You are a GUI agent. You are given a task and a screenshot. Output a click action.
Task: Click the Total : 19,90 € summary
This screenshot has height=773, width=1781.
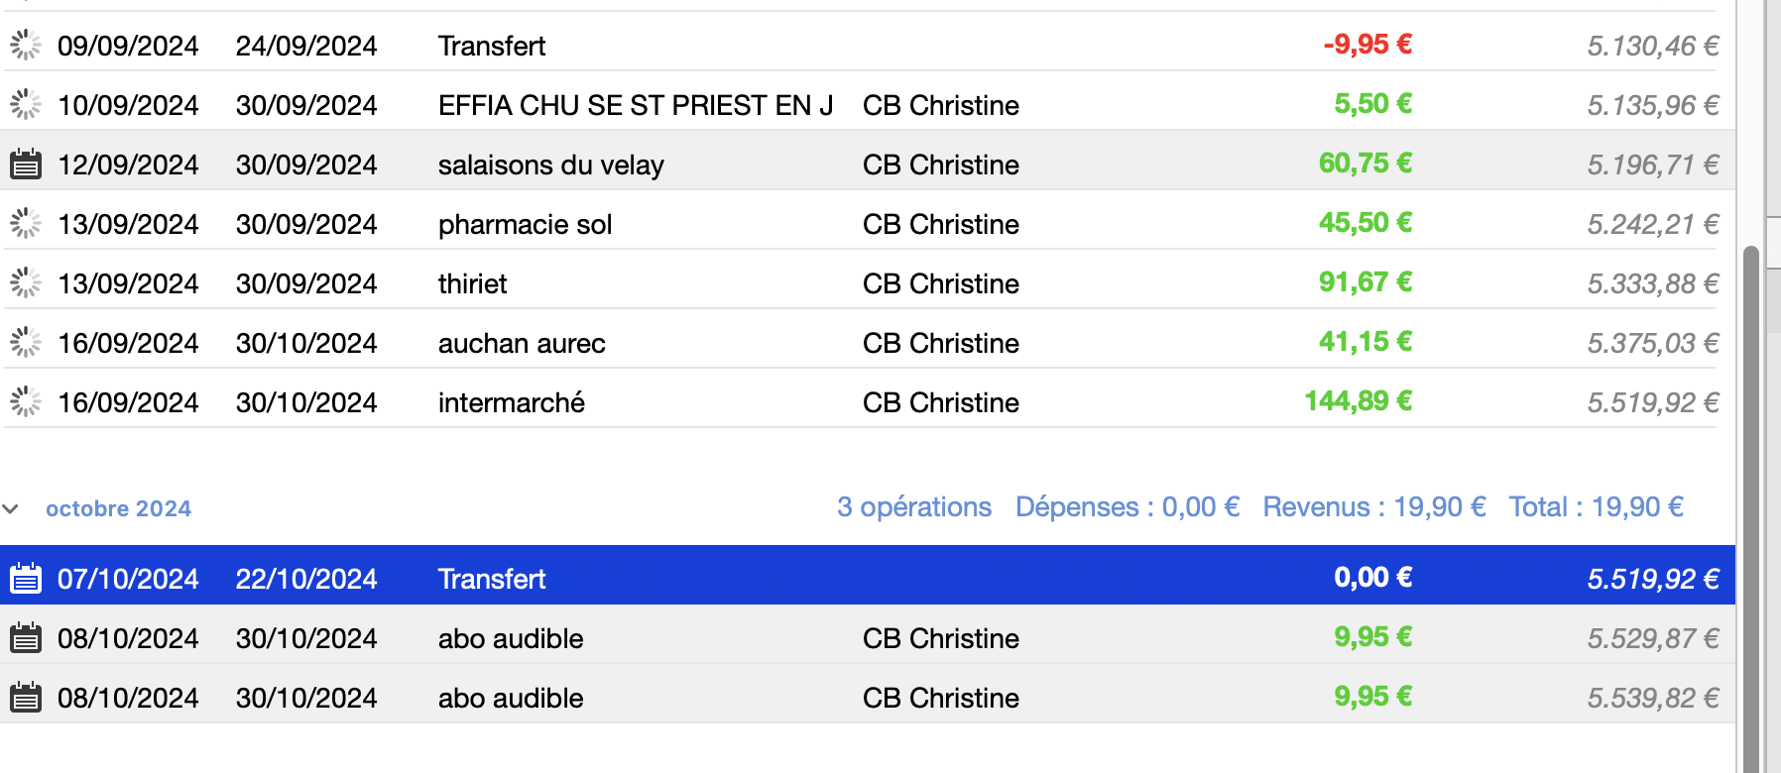point(1596,506)
